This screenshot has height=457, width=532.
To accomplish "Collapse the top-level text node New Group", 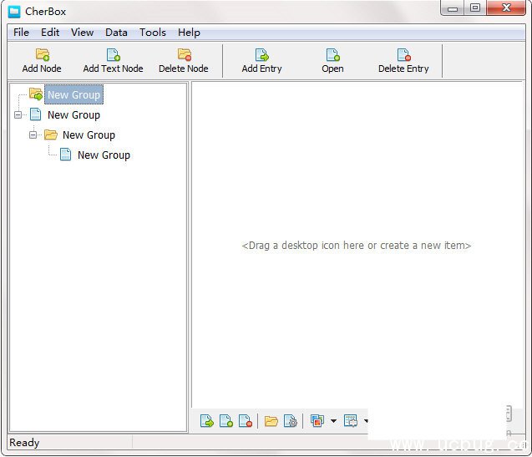I will 18,115.
